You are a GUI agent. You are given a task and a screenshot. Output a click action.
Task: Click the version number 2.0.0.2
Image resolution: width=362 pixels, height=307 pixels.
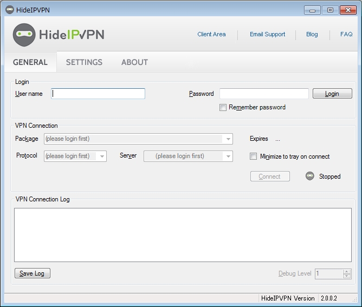(329, 298)
